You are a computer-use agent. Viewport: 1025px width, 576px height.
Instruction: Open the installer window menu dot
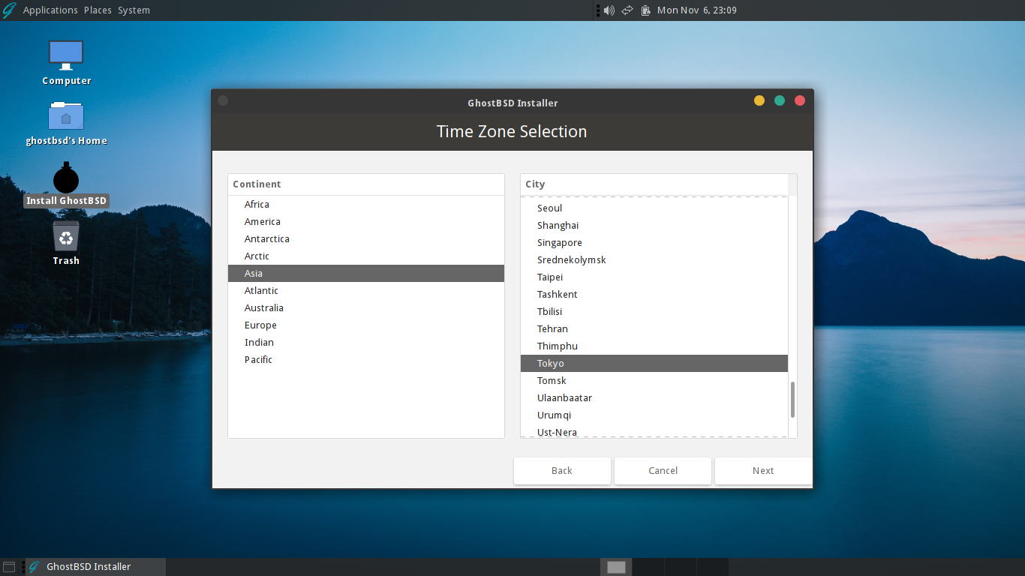(x=223, y=100)
